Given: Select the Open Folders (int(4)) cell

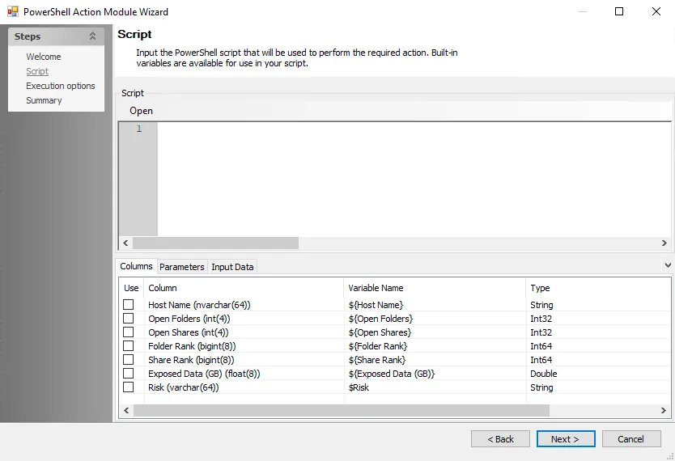Looking at the screenshot, I should [244, 319].
